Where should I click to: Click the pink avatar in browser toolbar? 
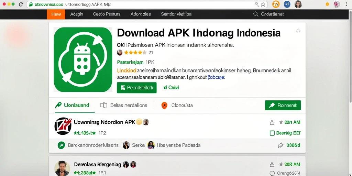coord(337,4)
